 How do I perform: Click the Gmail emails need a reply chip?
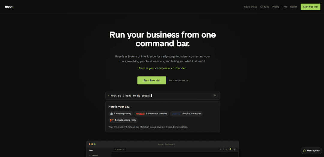[123, 120]
